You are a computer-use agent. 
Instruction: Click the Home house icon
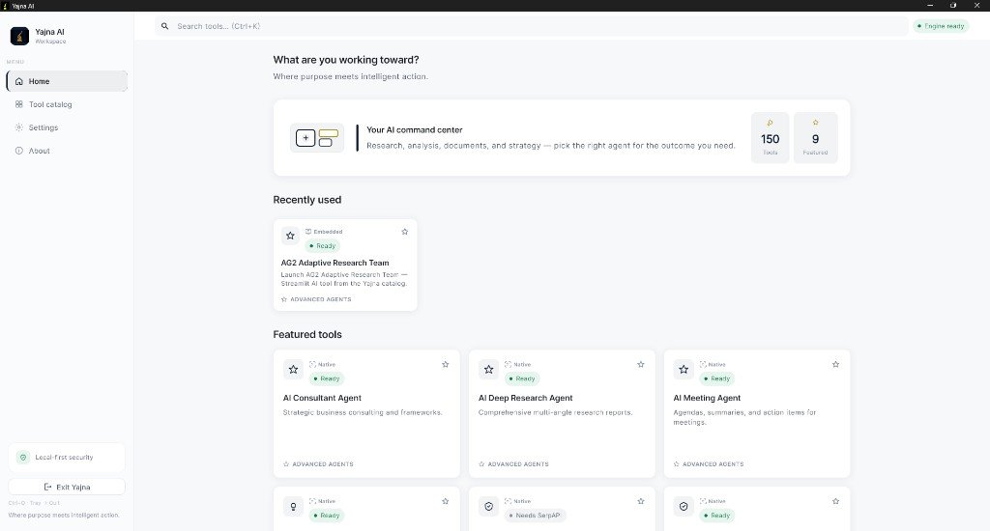[19, 81]
